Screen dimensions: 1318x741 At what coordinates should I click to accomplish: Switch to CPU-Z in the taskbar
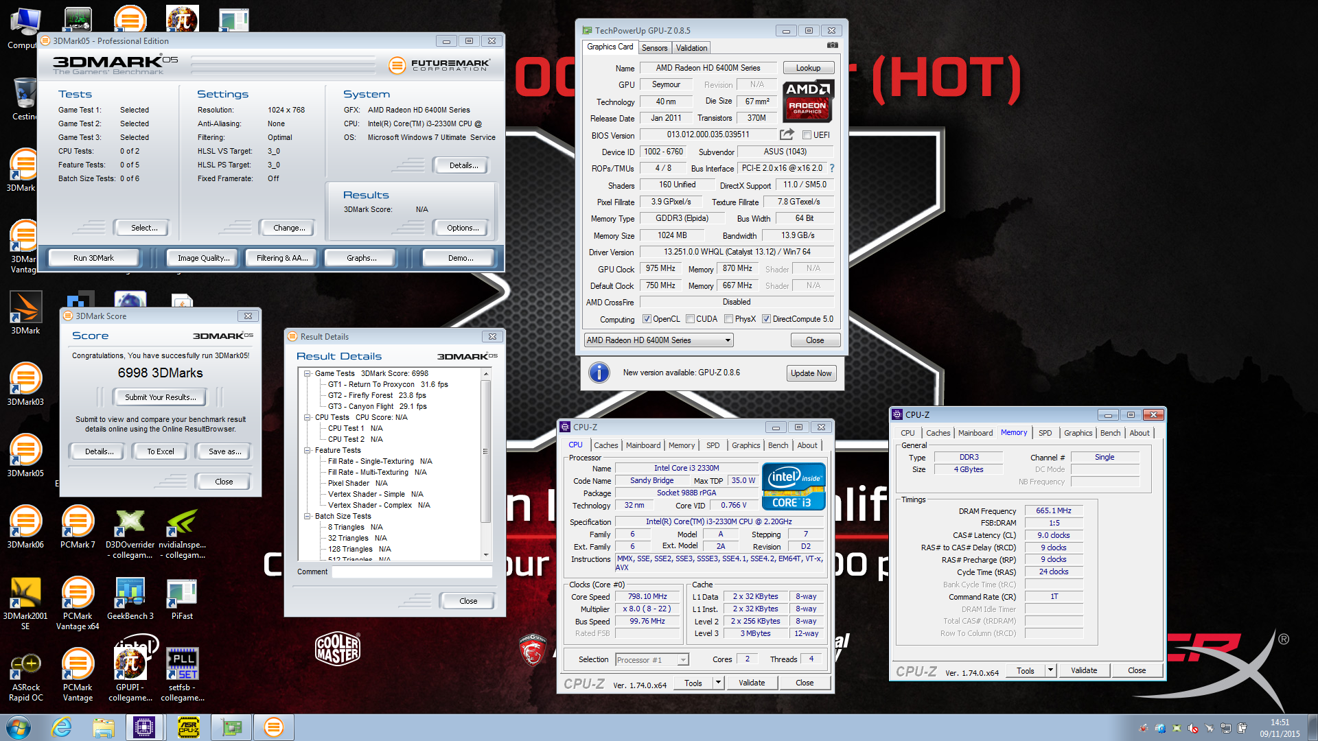pyautogui.click(x=144, y=727)
